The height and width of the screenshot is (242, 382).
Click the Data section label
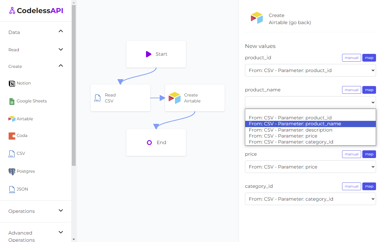[14, 32]
